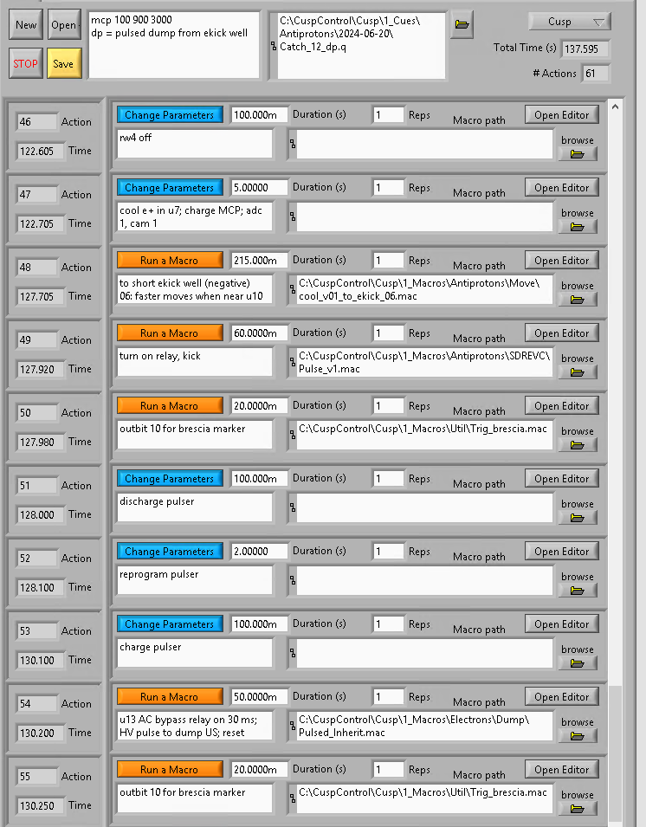Edit comment 'turn on relay, kick'

195,362
